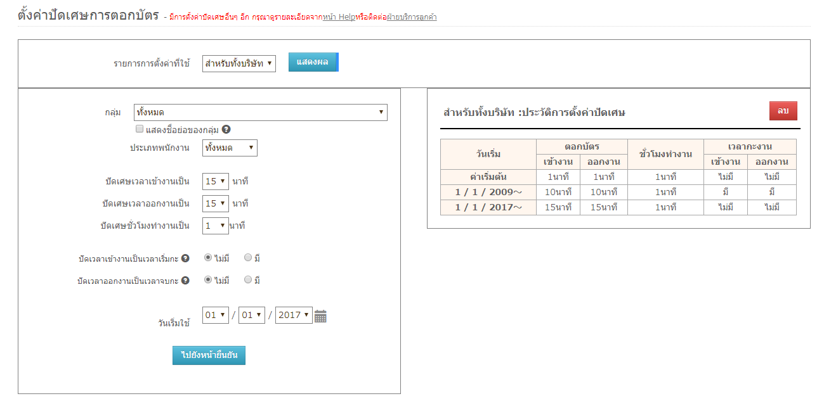Open ปัดเศษเวลาออกงานเป็น minutes dropdown

[x=215, y=203]
